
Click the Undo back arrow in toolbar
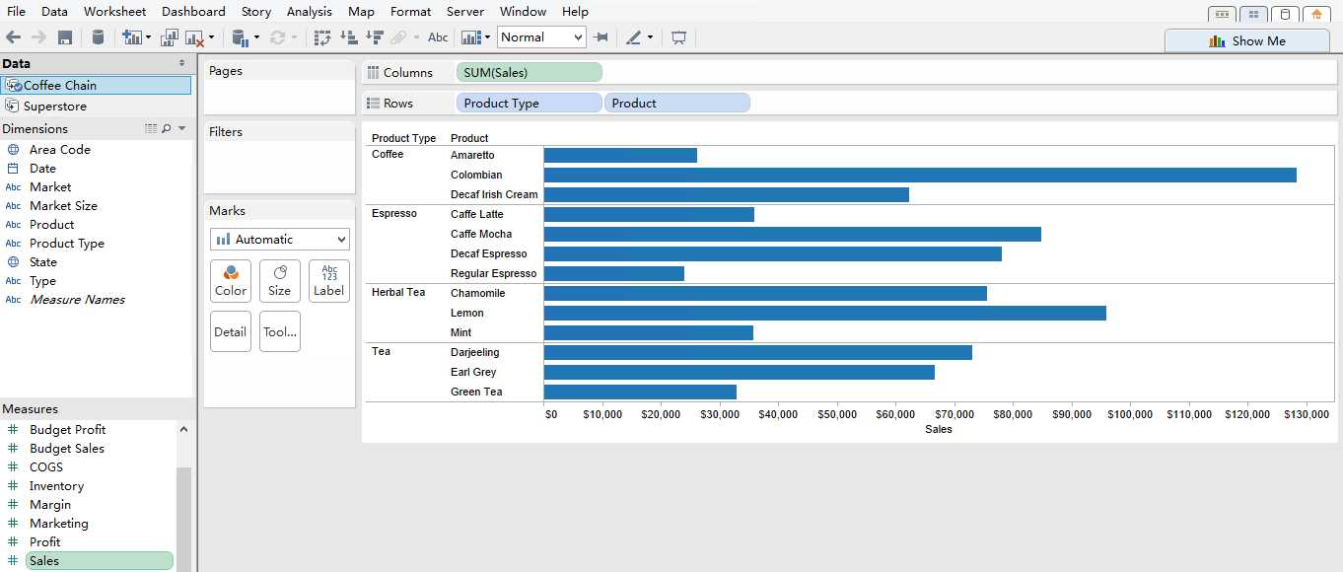13,37
